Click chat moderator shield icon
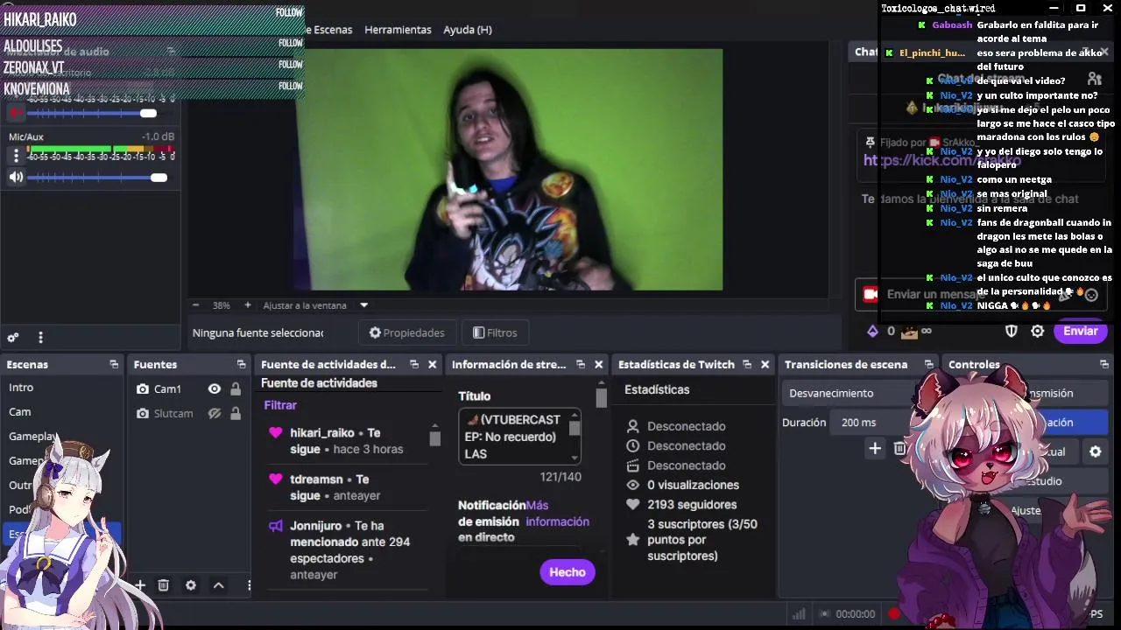The height and width of the screenshot is (630, 1121). (1012, 331)
